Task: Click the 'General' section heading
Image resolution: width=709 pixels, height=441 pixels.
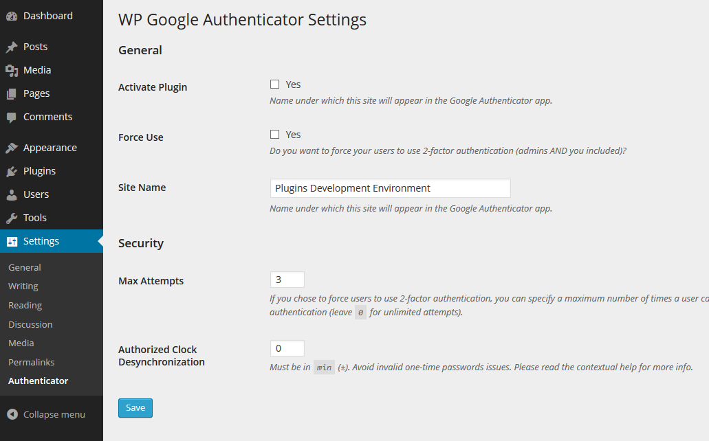Action: 140,50
